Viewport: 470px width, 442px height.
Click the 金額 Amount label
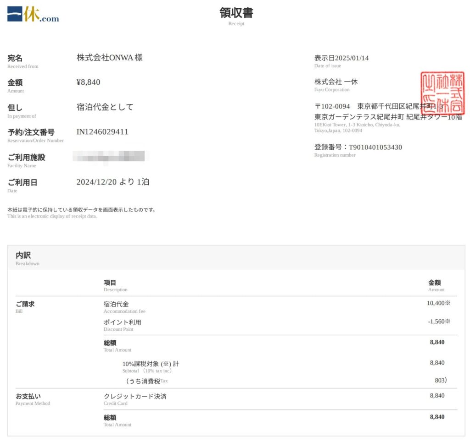pos(15,83)
